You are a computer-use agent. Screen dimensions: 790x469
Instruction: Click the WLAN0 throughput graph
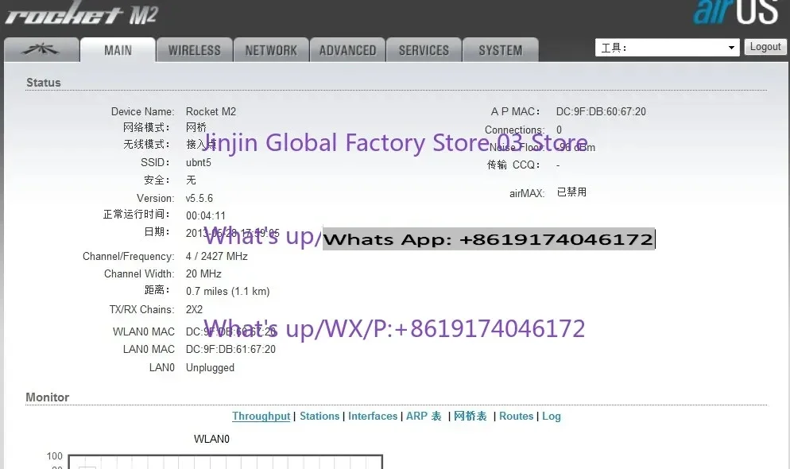pyautogui.click(x=225, y=461)
